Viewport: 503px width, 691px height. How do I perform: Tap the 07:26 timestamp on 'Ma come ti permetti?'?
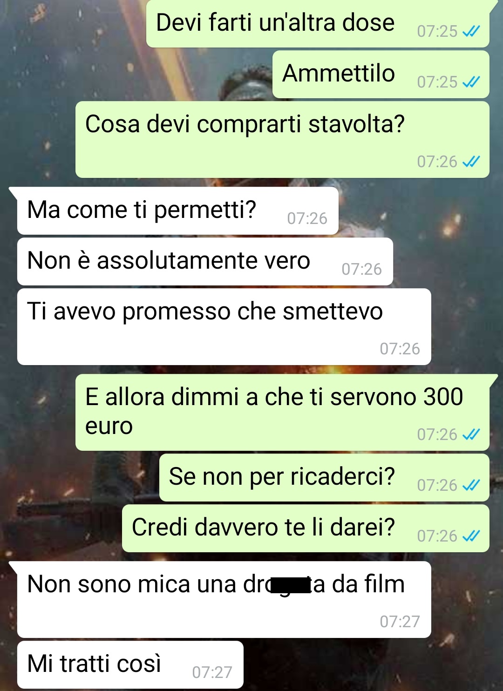pyautogui.click(x=307, y=218)
